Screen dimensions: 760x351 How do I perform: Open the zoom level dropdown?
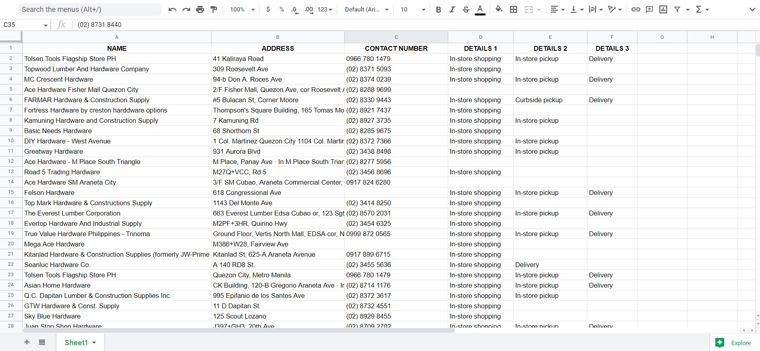click(242, 10)
